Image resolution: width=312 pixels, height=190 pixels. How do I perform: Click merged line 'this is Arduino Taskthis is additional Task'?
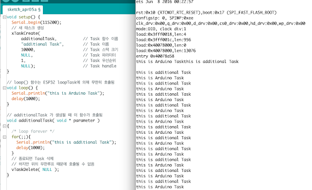187,62
